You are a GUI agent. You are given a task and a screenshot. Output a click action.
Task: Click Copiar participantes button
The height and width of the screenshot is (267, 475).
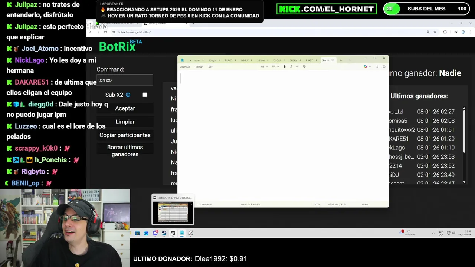(125, 135)
